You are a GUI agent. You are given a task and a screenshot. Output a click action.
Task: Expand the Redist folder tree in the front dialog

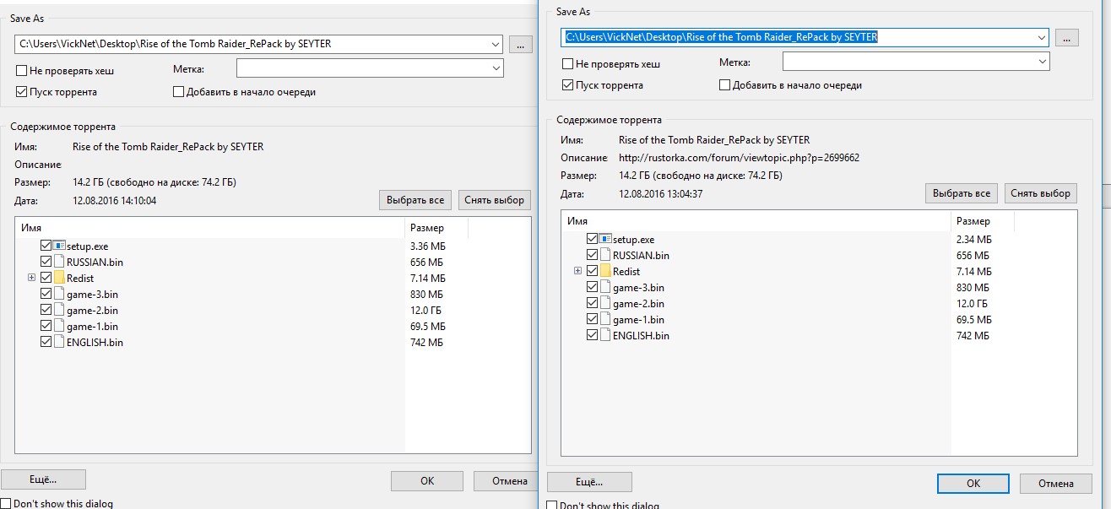coord(577,271)
